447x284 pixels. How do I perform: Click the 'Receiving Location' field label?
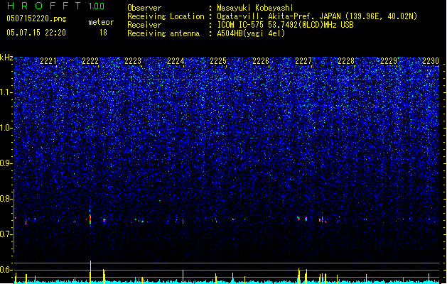click(166, 16)
